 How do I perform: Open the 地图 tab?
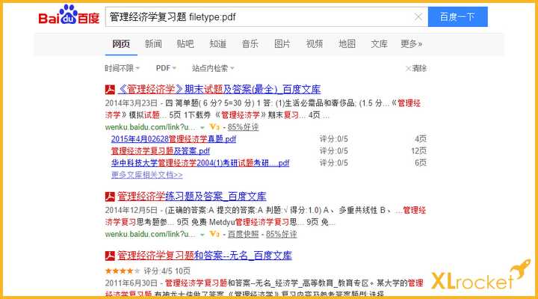click(x=347, y=43)
